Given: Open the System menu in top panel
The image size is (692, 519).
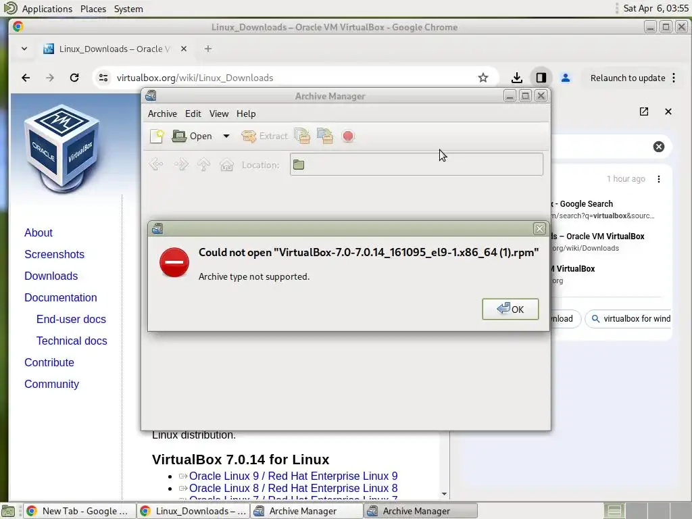Looking at the screenshot, I should pos(128,9).
